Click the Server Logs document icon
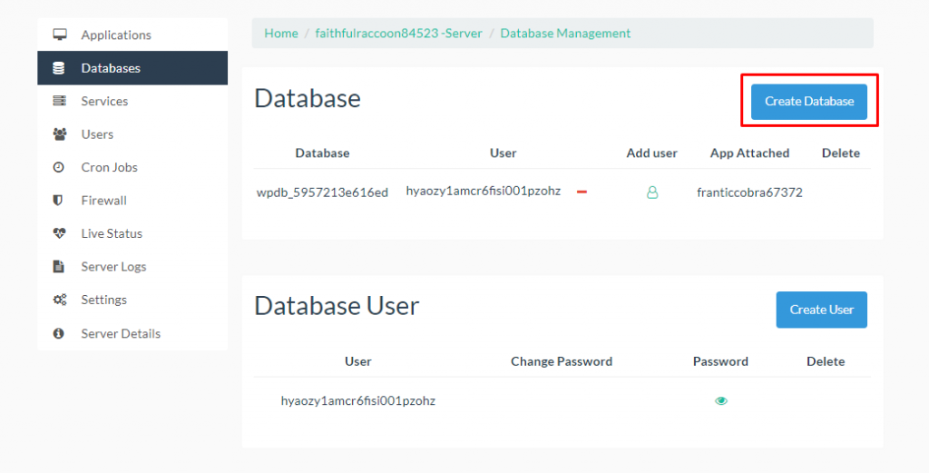Viewport: 929px width, 473px height. pyautogui.click(x=58, y=266)
